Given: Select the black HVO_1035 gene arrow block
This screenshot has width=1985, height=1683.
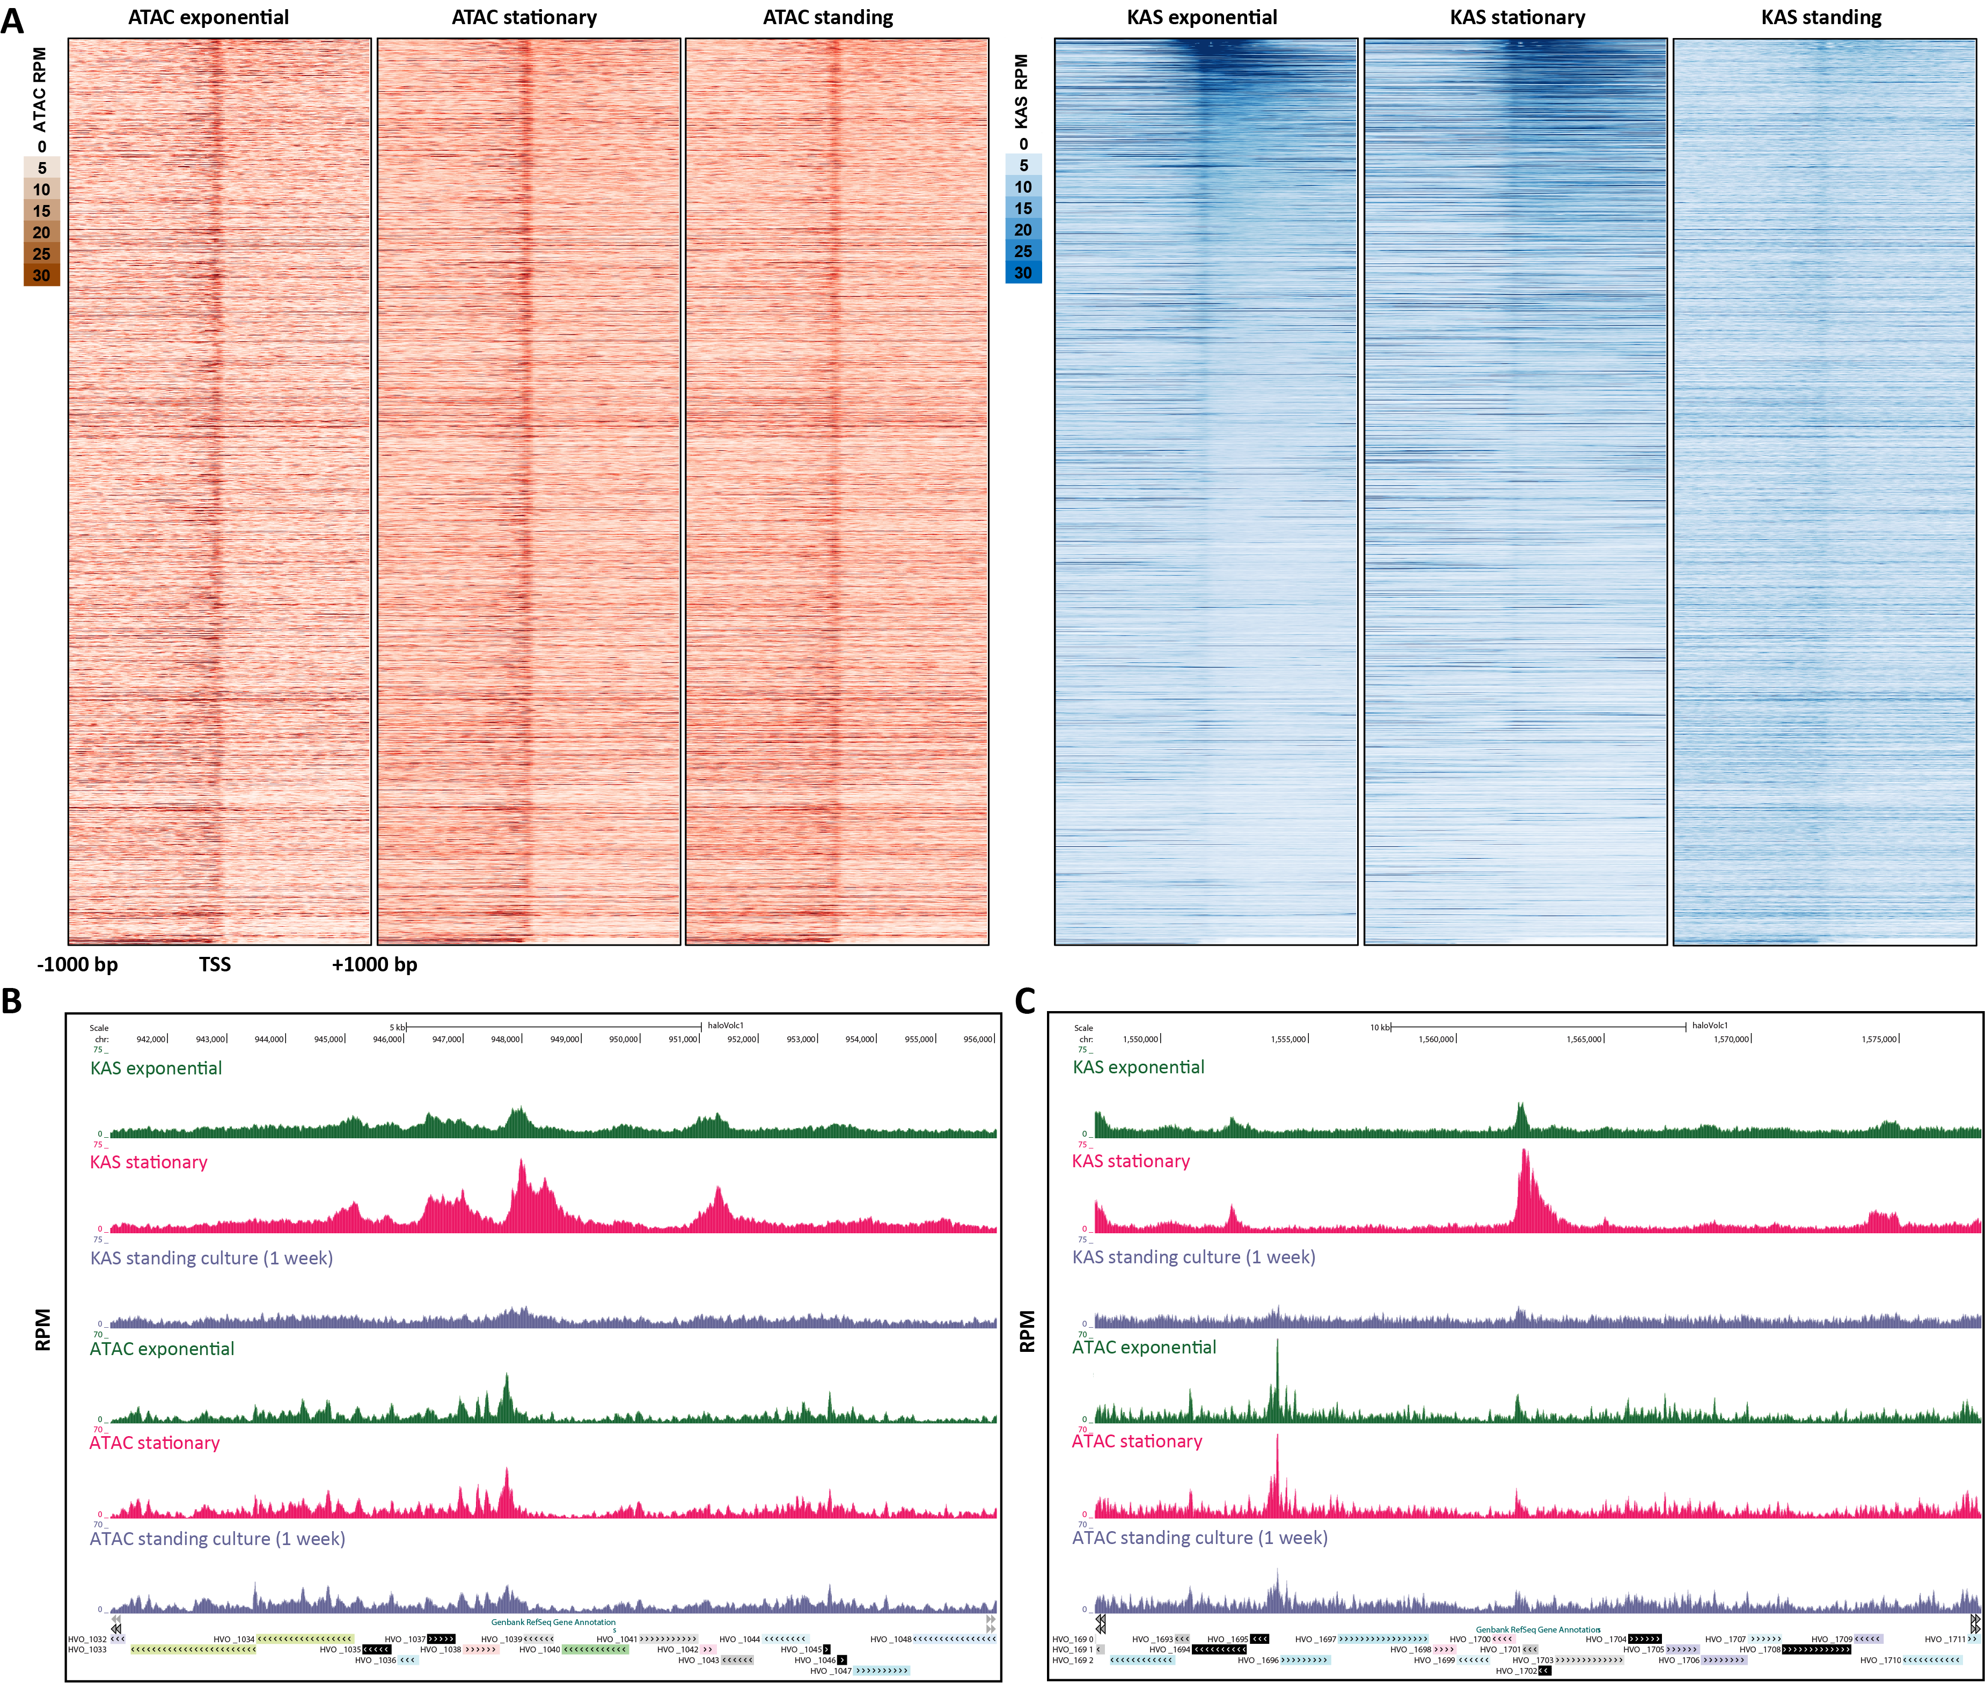Looking at the screenshot, I should (x=377, y=1650).
